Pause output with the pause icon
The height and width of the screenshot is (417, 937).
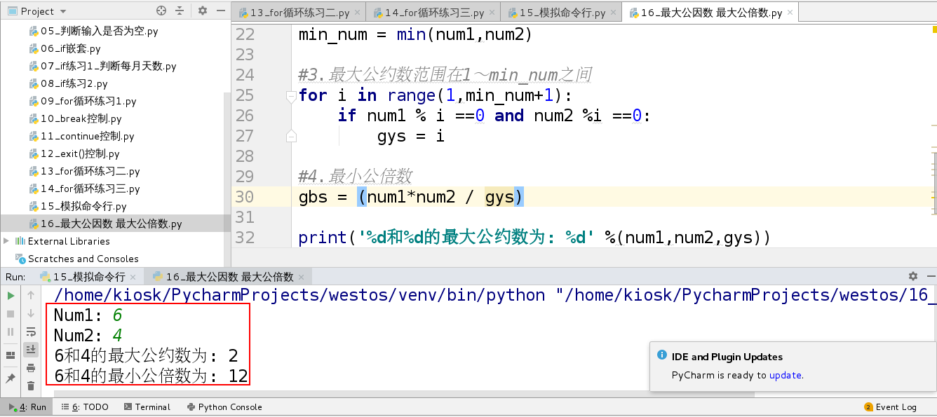pyautogui.click(x=10, y=331)
